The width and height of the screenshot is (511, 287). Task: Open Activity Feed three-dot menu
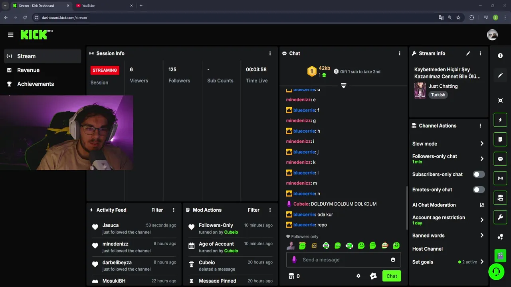coord(174,210)
